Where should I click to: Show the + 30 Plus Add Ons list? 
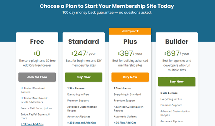[x=125, y=123]
